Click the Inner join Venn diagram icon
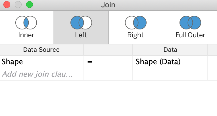Image resolution: width=217 pixels, height=116 pixels. [x=26, y=23]
